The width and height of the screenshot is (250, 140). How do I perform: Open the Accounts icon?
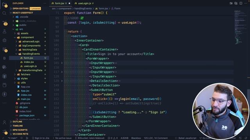pos(4,122)
